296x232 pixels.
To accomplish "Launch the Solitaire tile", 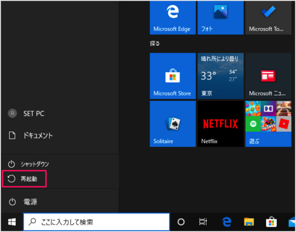I will pyautogui.click(x=173, y=124).
